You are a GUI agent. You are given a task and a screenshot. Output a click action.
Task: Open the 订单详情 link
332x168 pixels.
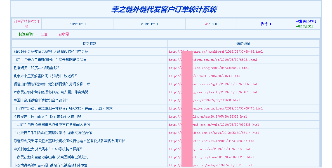tap(21, 21)
